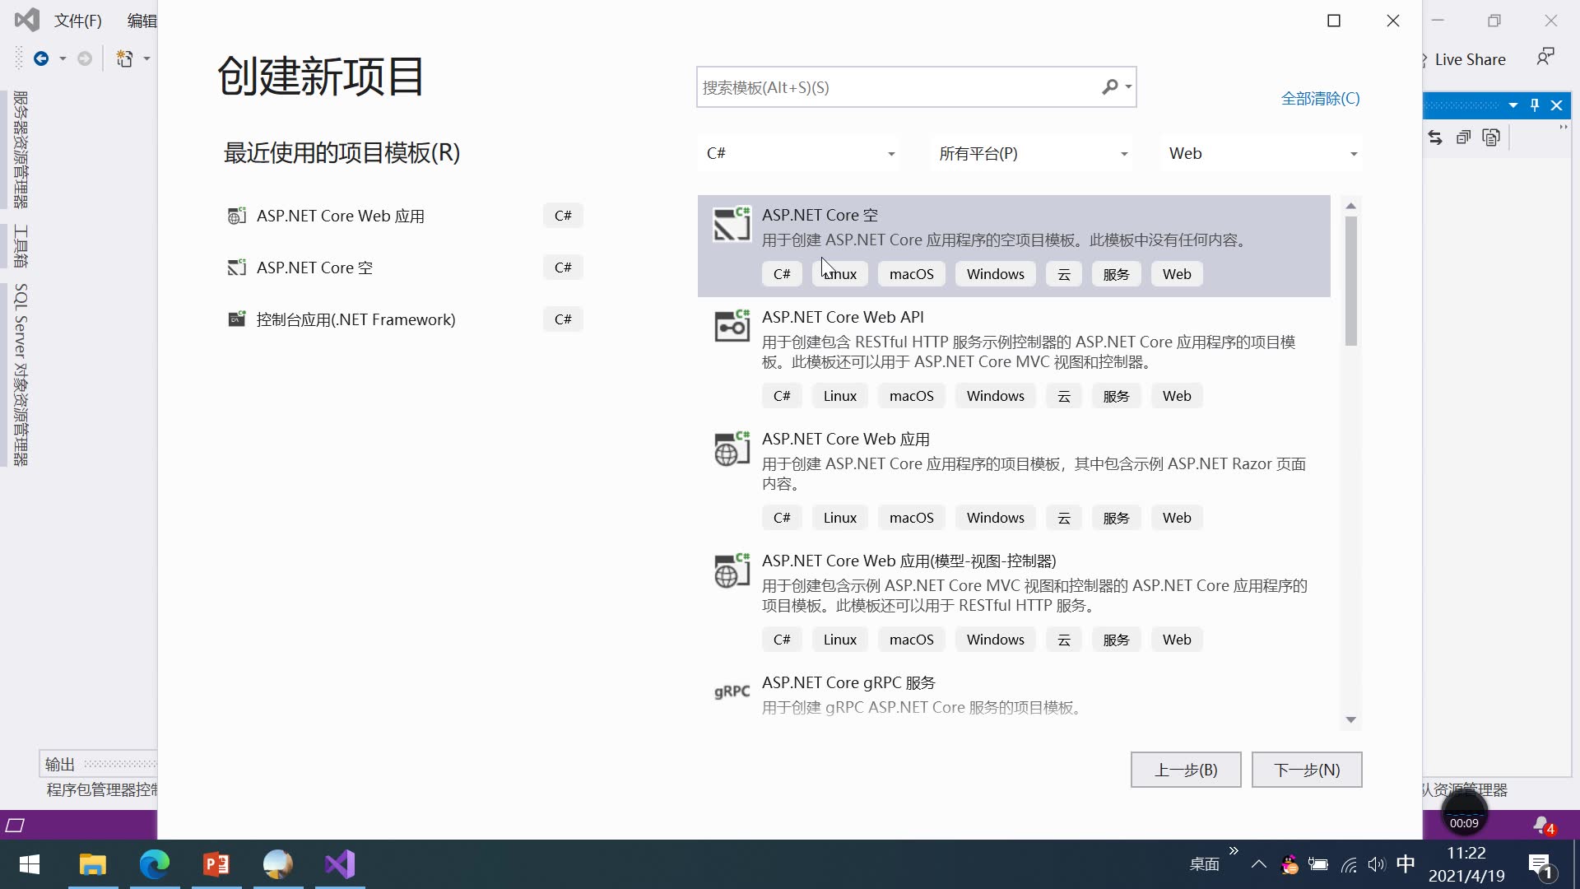Open Visual Studio from taskbar

coord(339,864)
